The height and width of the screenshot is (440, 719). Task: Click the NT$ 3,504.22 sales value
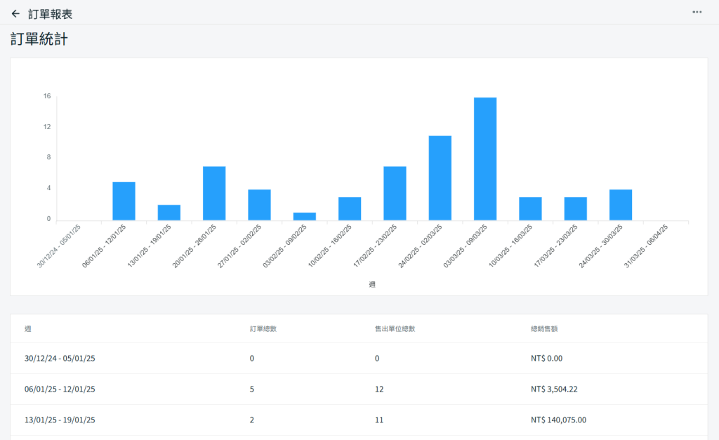555,389
